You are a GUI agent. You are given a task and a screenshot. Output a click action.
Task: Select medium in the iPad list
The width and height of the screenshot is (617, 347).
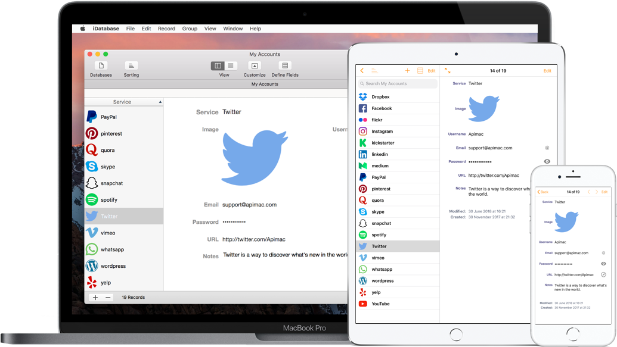398,166
